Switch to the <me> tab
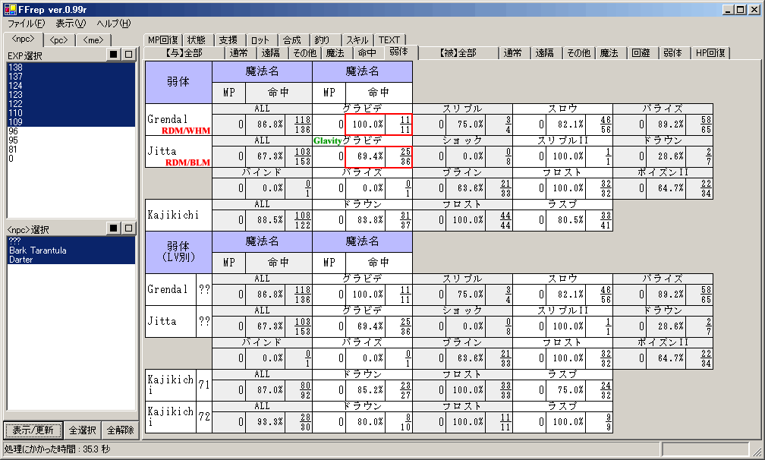This screenshot has width=765, height=460. [x=94, y=40]
